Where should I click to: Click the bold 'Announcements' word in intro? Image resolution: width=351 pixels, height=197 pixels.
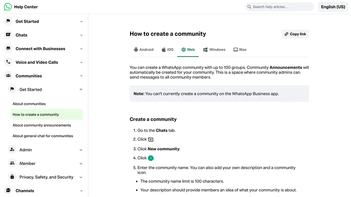tap(286, 67)
